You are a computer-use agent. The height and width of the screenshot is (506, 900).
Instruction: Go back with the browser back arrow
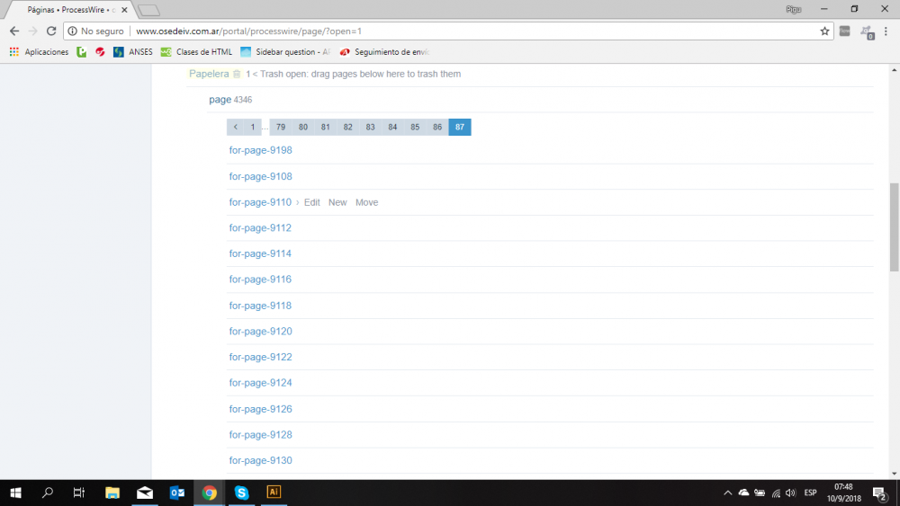(14, 31)
